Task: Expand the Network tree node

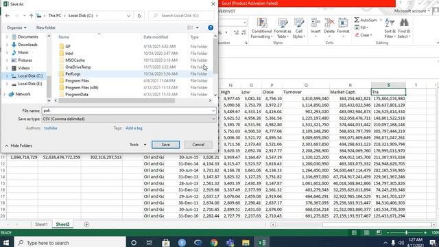Action: click(4, 94)
